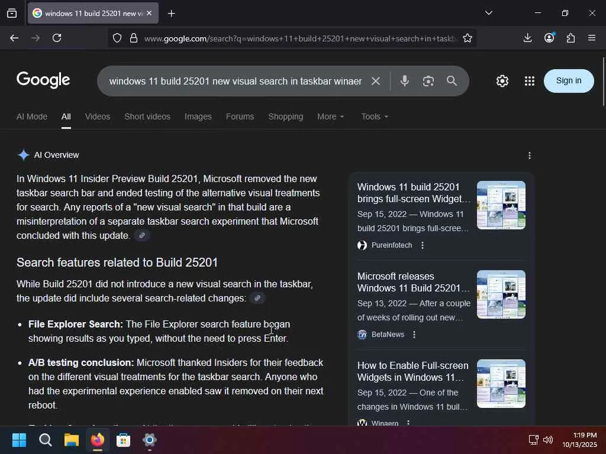Open File Explorer from taskbar
Screen dimensions: 606x454
pos(72,440)
